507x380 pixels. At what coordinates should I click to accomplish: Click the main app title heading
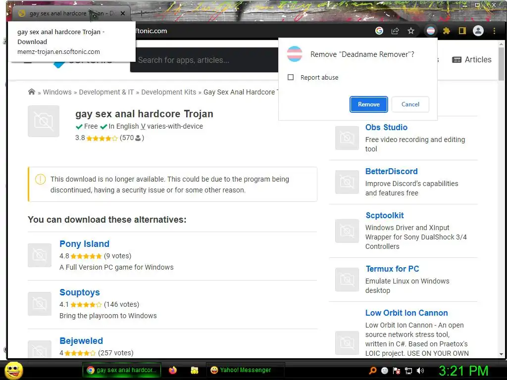click(144, 114)
